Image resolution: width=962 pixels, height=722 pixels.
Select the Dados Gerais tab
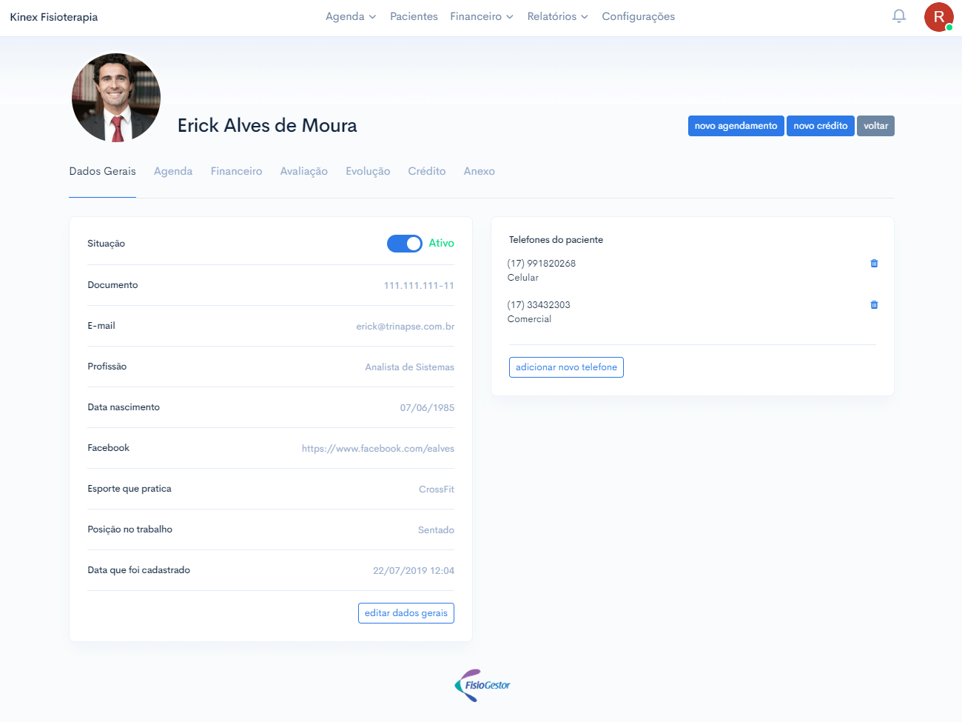point(102,171)
